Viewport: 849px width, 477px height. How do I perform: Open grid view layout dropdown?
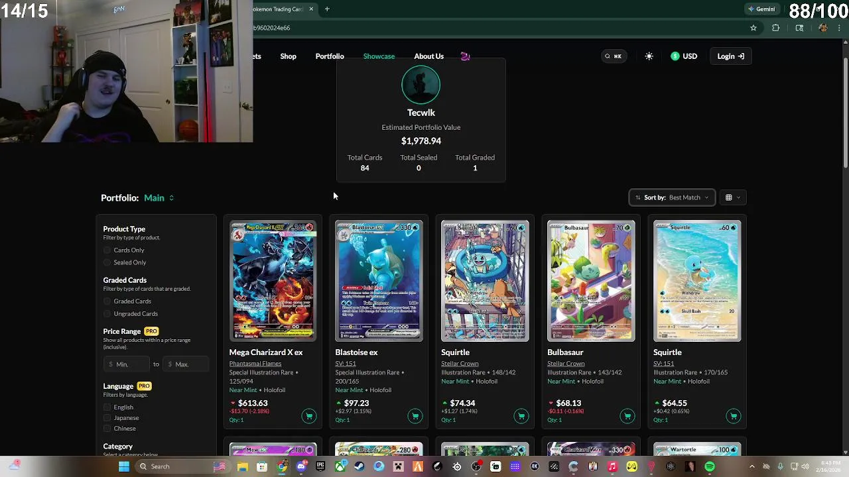coord(732,197)
